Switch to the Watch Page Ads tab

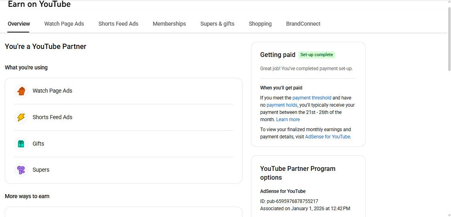coord(64,24)
